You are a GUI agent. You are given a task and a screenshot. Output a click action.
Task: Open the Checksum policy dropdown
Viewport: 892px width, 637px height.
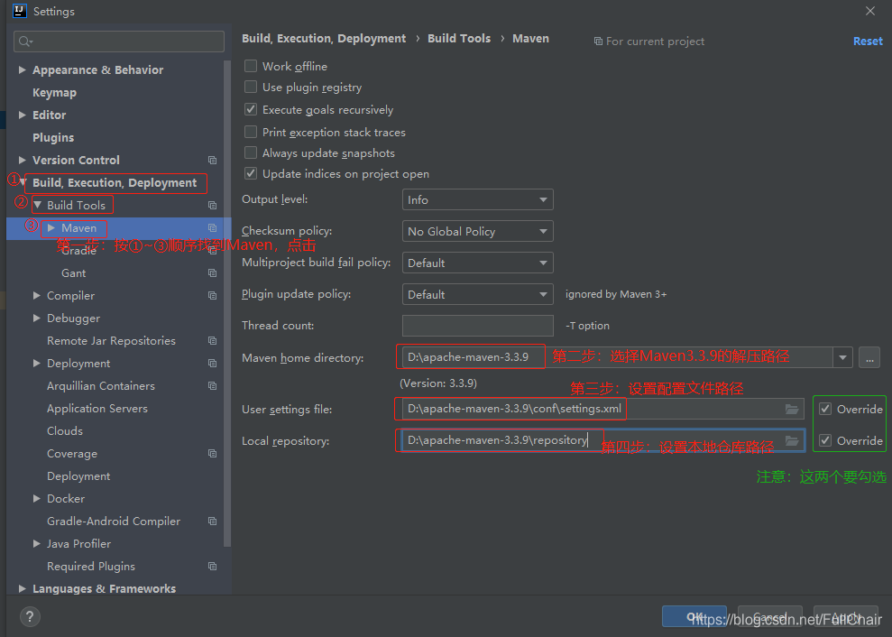point(477,231)
